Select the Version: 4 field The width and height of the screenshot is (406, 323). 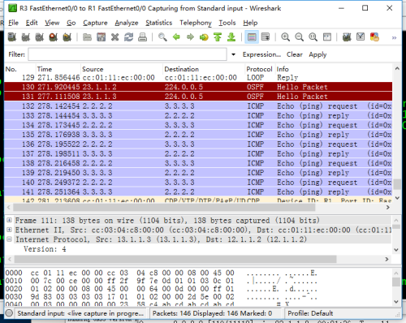click(45, 249)
